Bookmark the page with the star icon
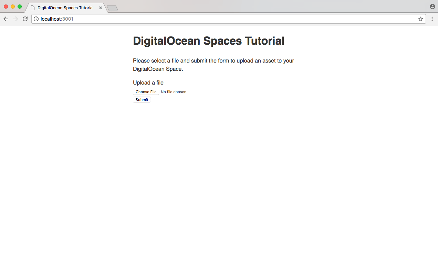 [420, 19]
